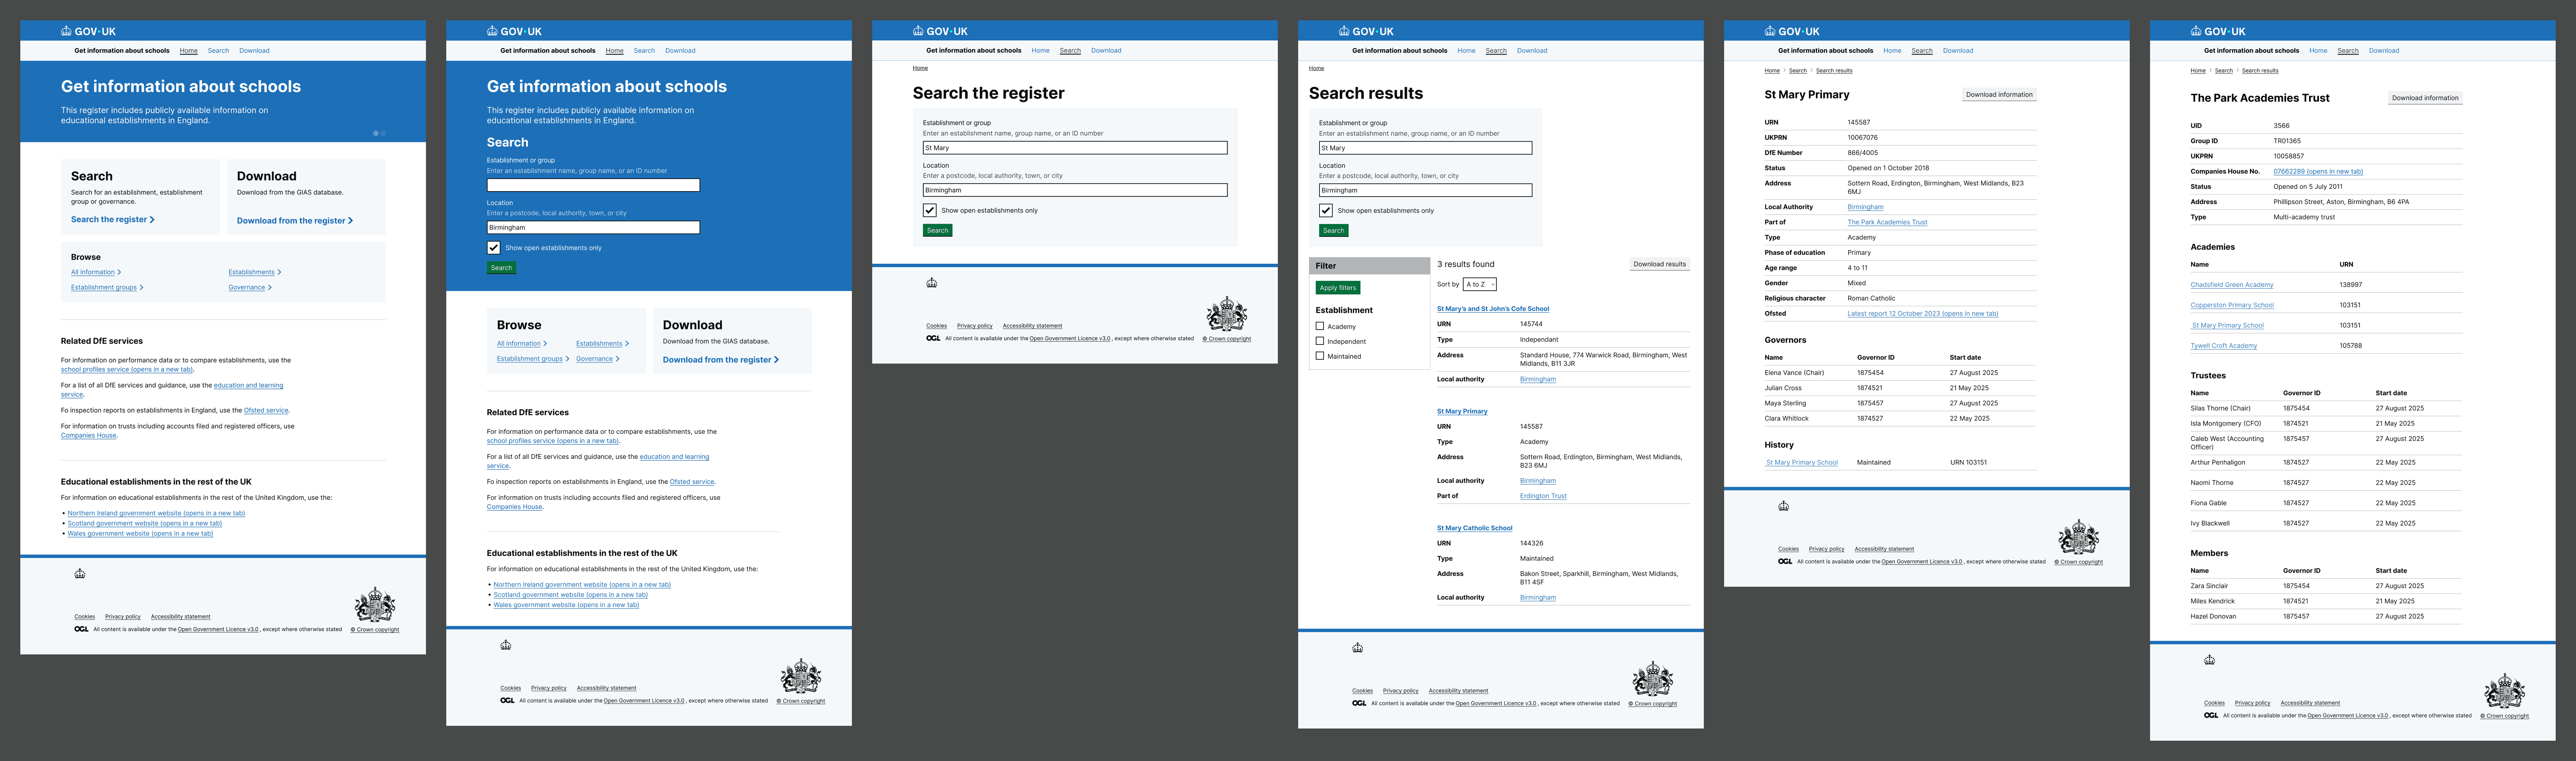The width and height of the screenshot is (2576, 761).
Task: Click OGL logo in Search results page footer
Action: pos(1359,703)
